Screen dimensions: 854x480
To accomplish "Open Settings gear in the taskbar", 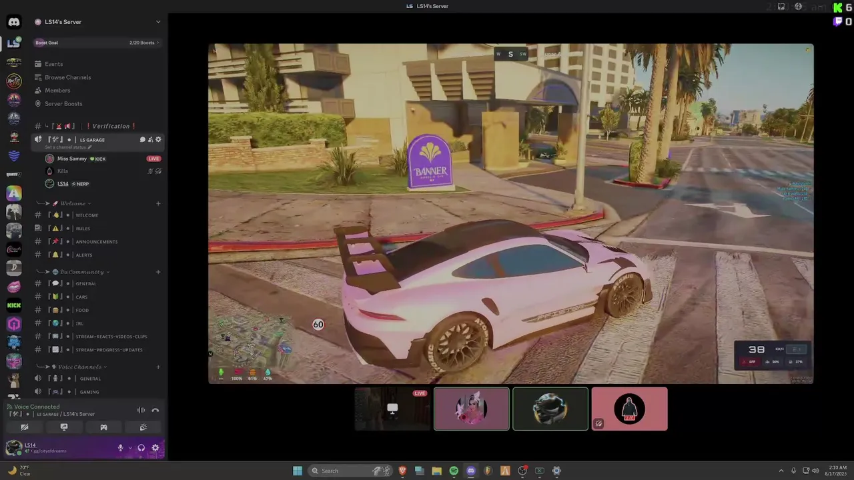I will (556, 471).
